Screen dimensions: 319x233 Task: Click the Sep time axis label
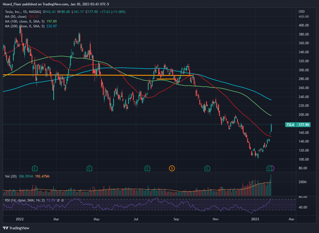click(x=176, y=219)
